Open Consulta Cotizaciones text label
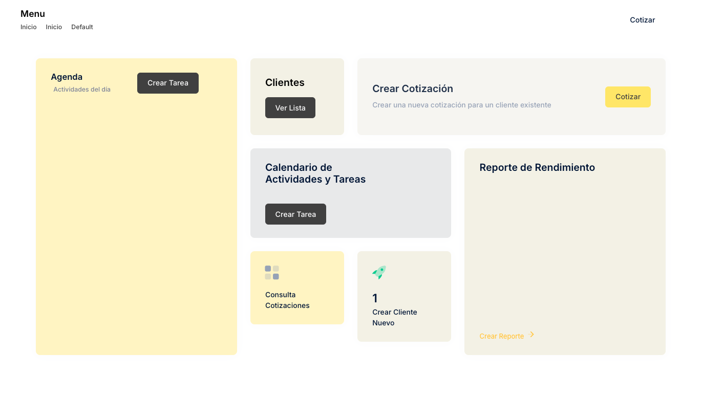This screenshot has width=702, height=398. click(x=287, y=300)
